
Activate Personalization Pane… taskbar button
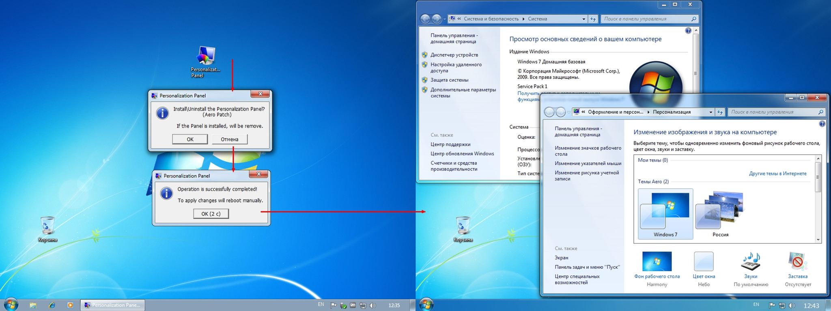[x=113, y=305]
